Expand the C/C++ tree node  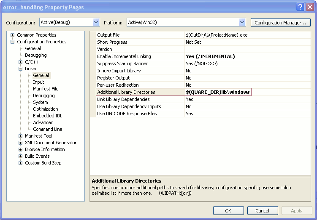(x=21, y=62)
